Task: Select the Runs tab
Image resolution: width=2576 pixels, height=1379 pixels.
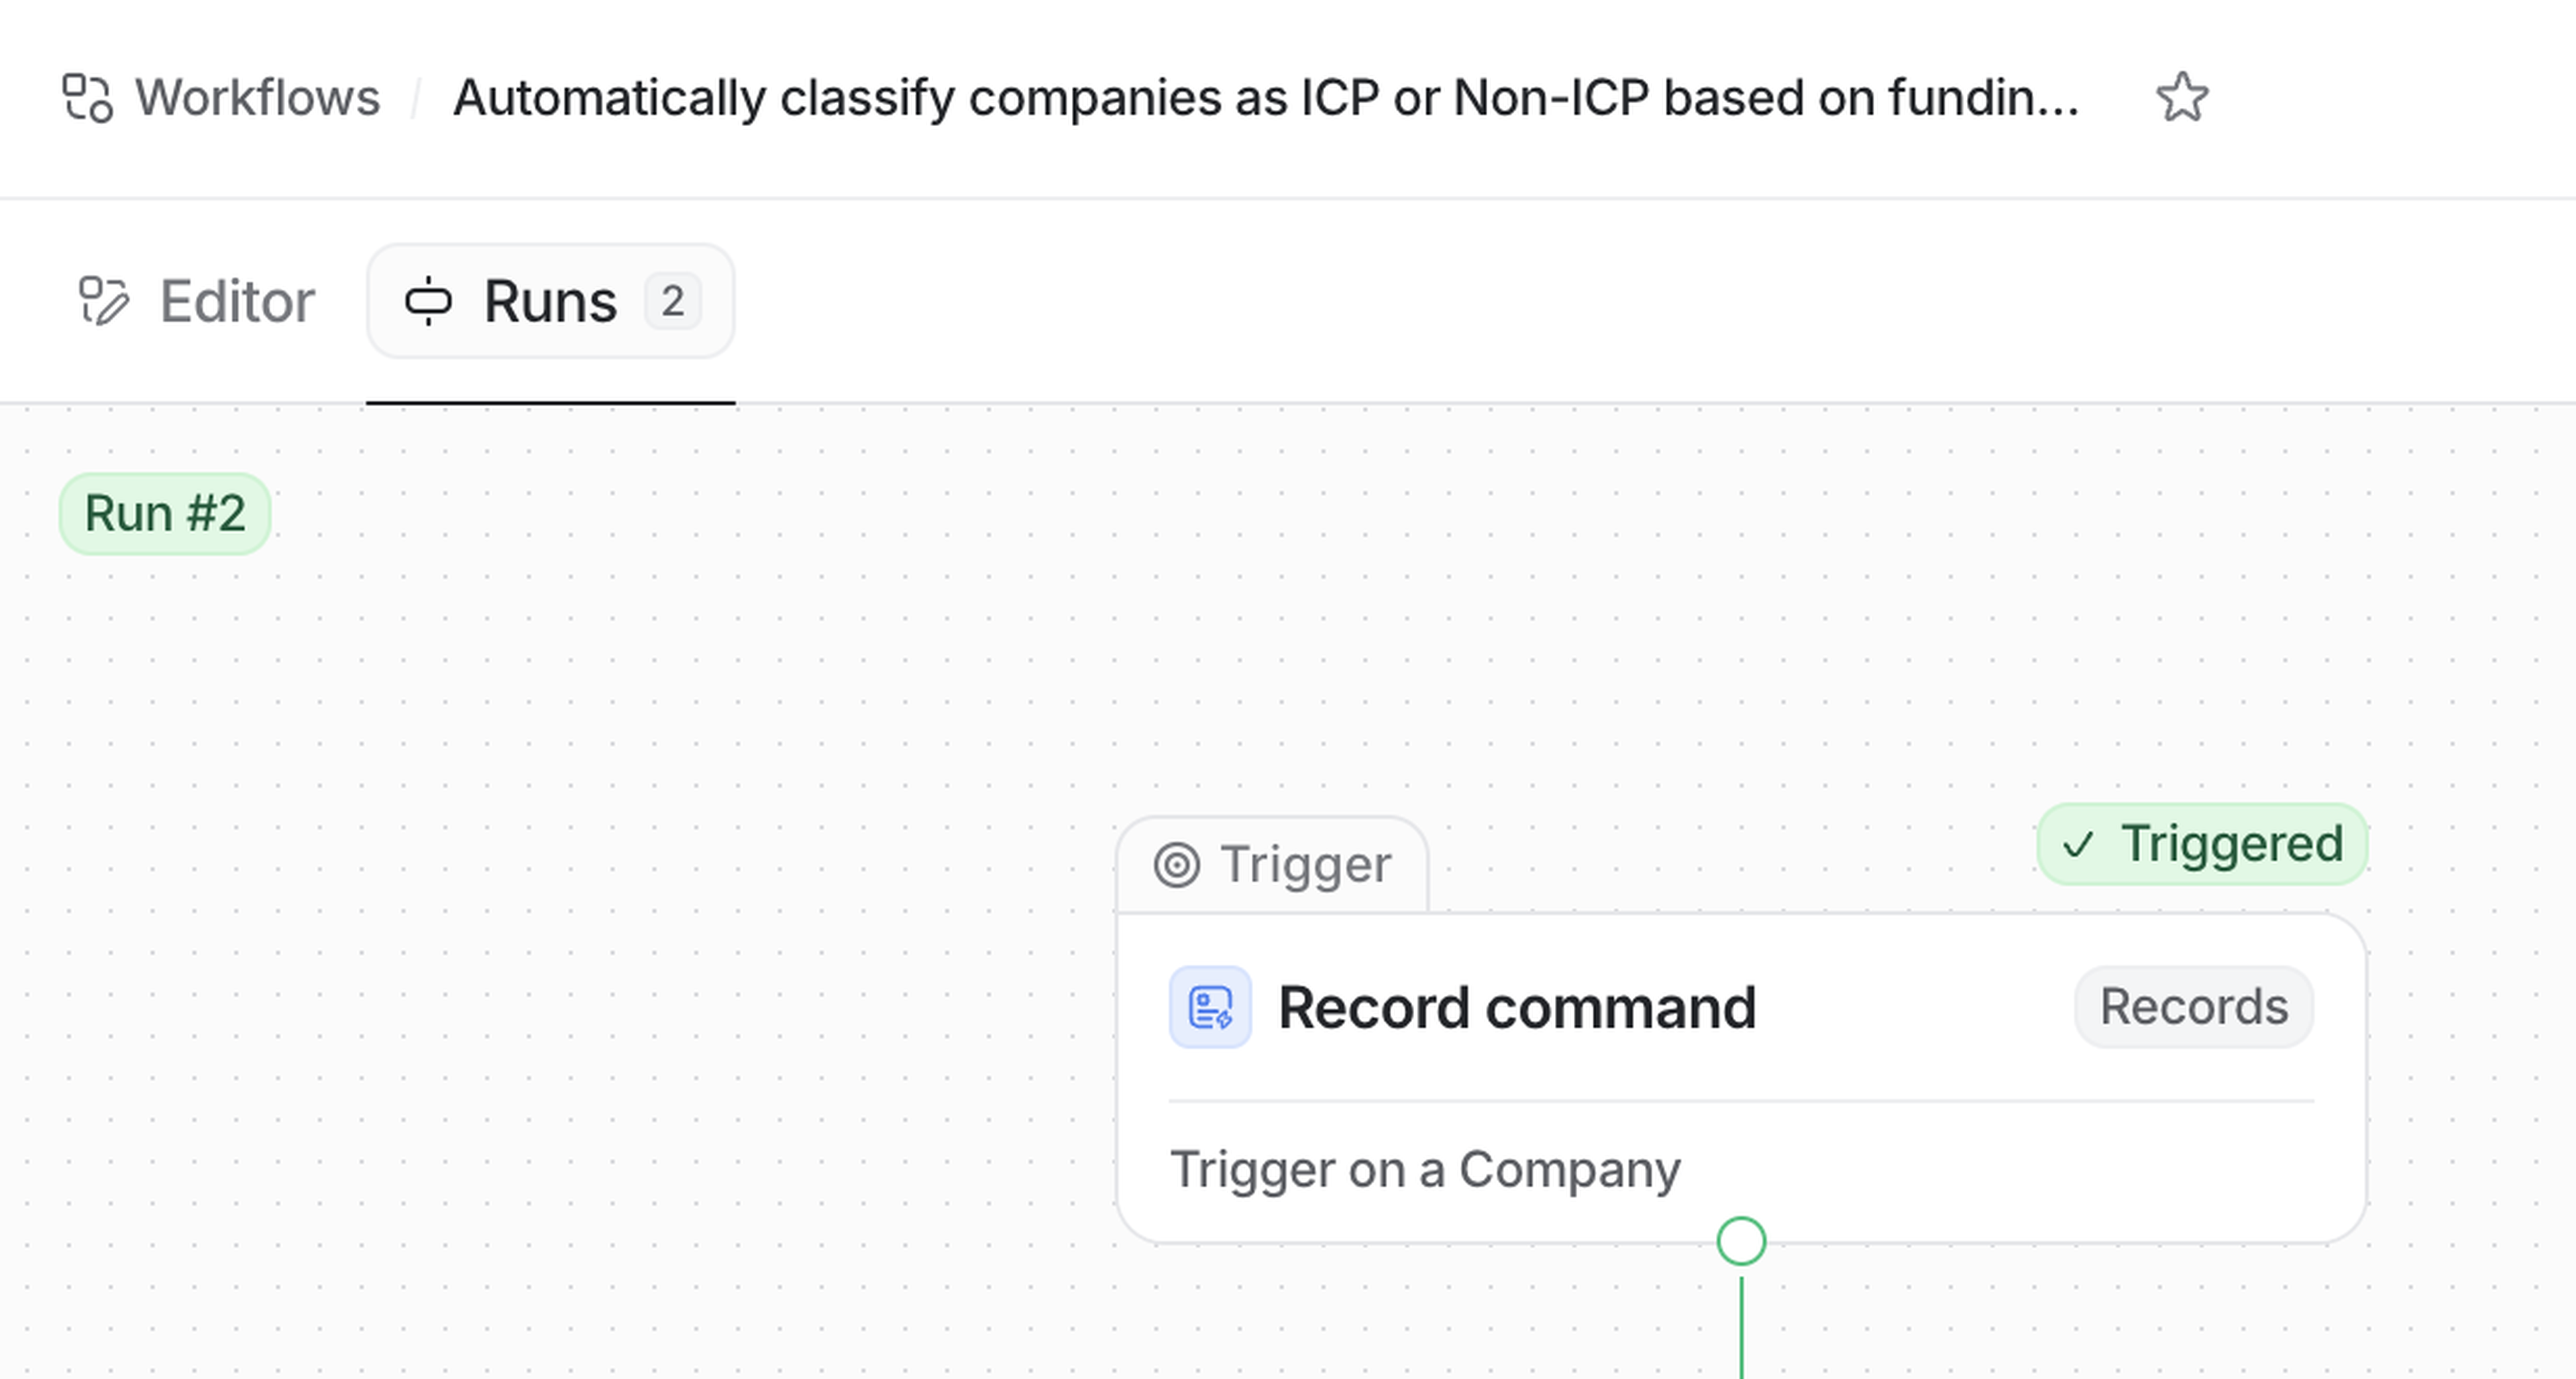Action: point(549,301)
